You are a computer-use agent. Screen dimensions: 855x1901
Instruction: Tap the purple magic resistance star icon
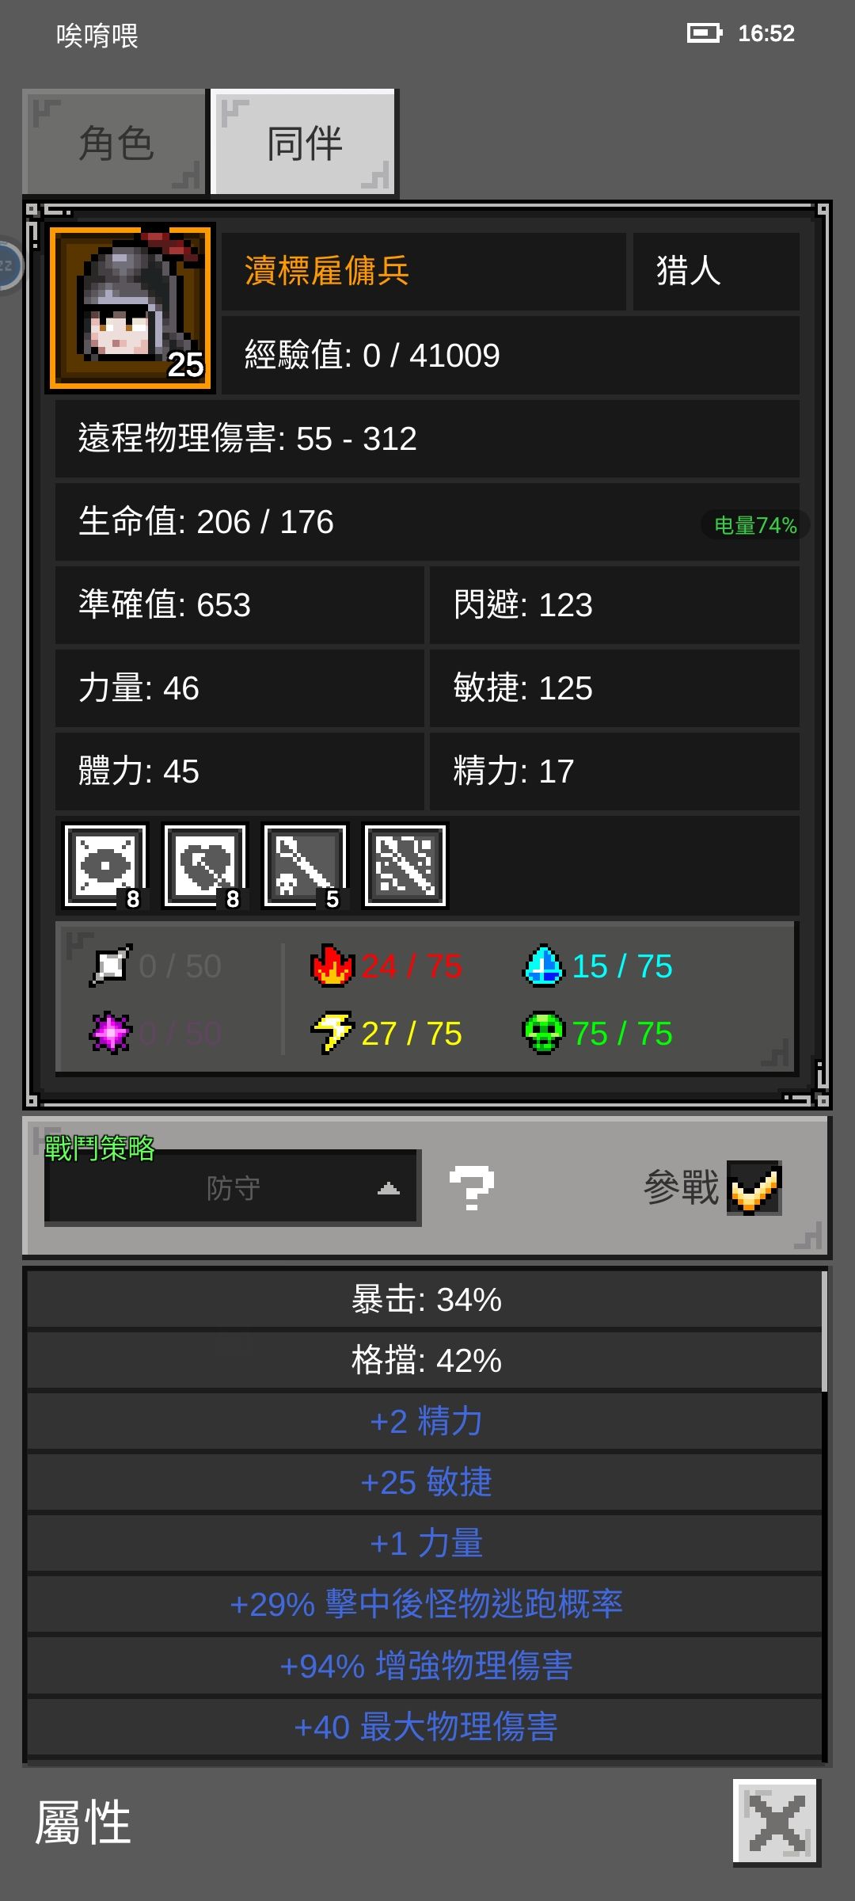(x=111, y=1033)
